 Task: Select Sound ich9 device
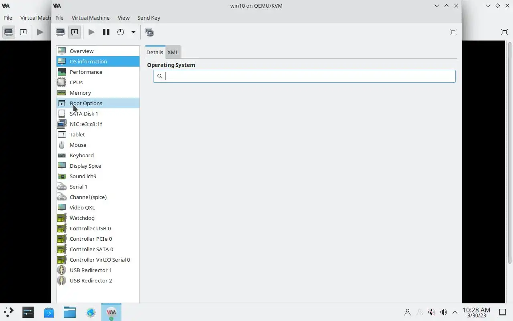[98, 176]
